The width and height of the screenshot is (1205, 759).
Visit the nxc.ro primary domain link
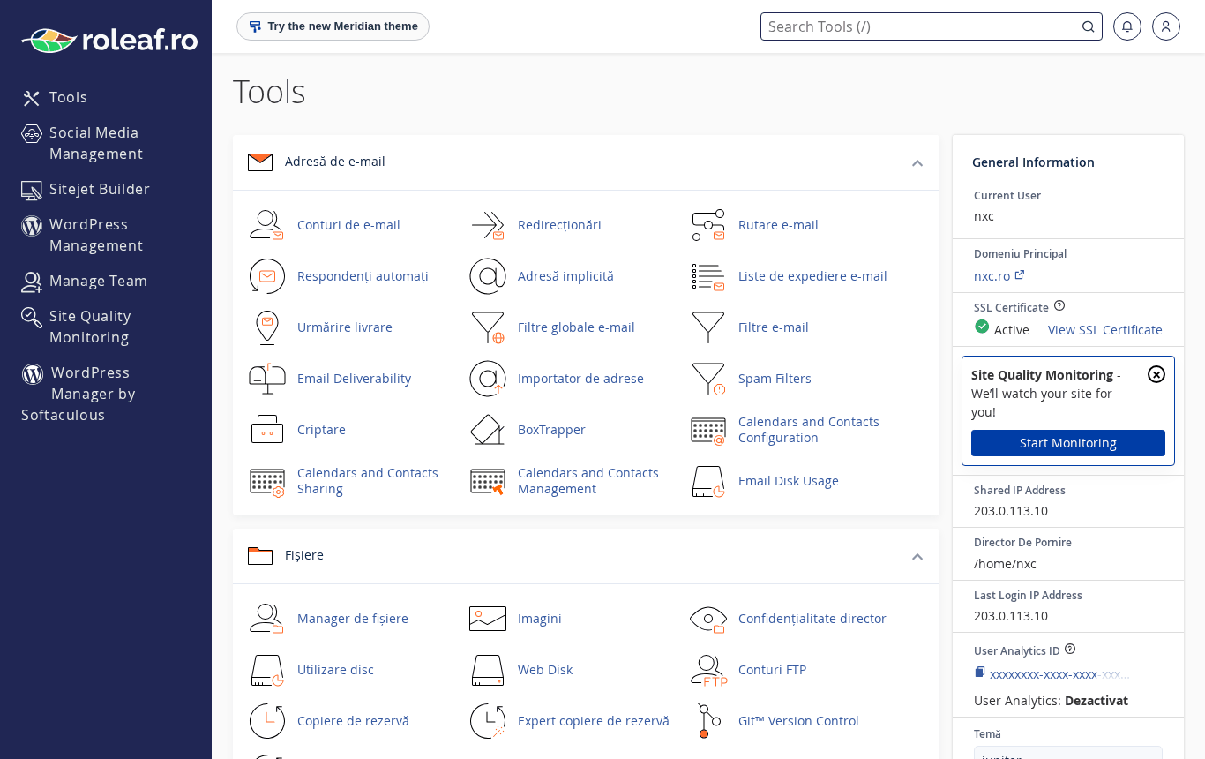tap(999, 276)
